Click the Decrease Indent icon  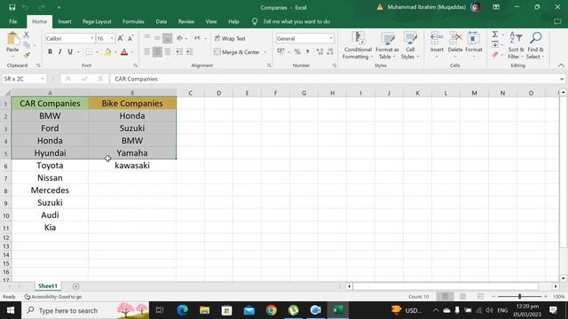pyautogui.click(x=178, y=51)
